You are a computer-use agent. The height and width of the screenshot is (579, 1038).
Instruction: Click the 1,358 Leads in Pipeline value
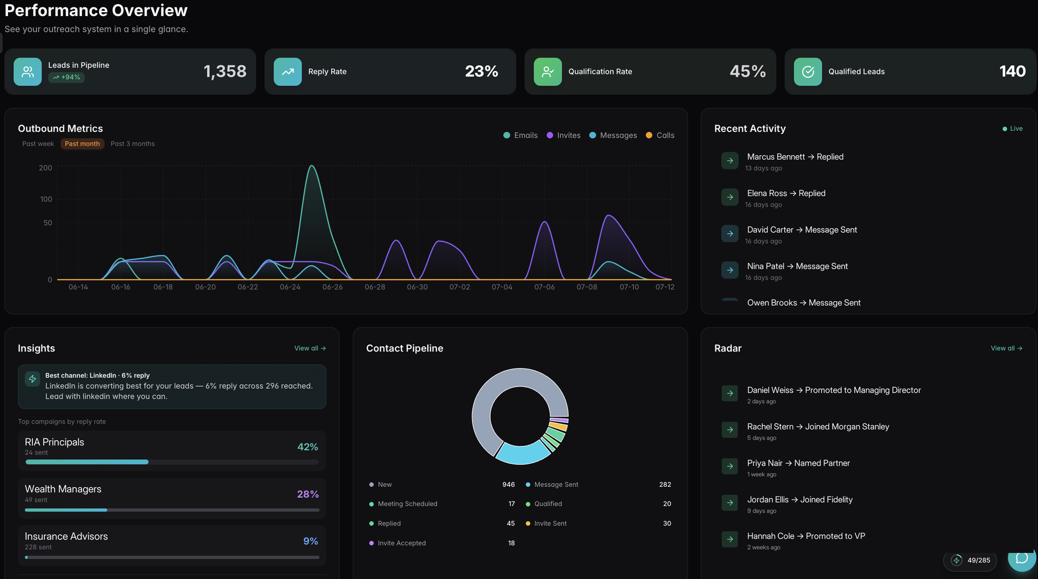click(225, 71)
